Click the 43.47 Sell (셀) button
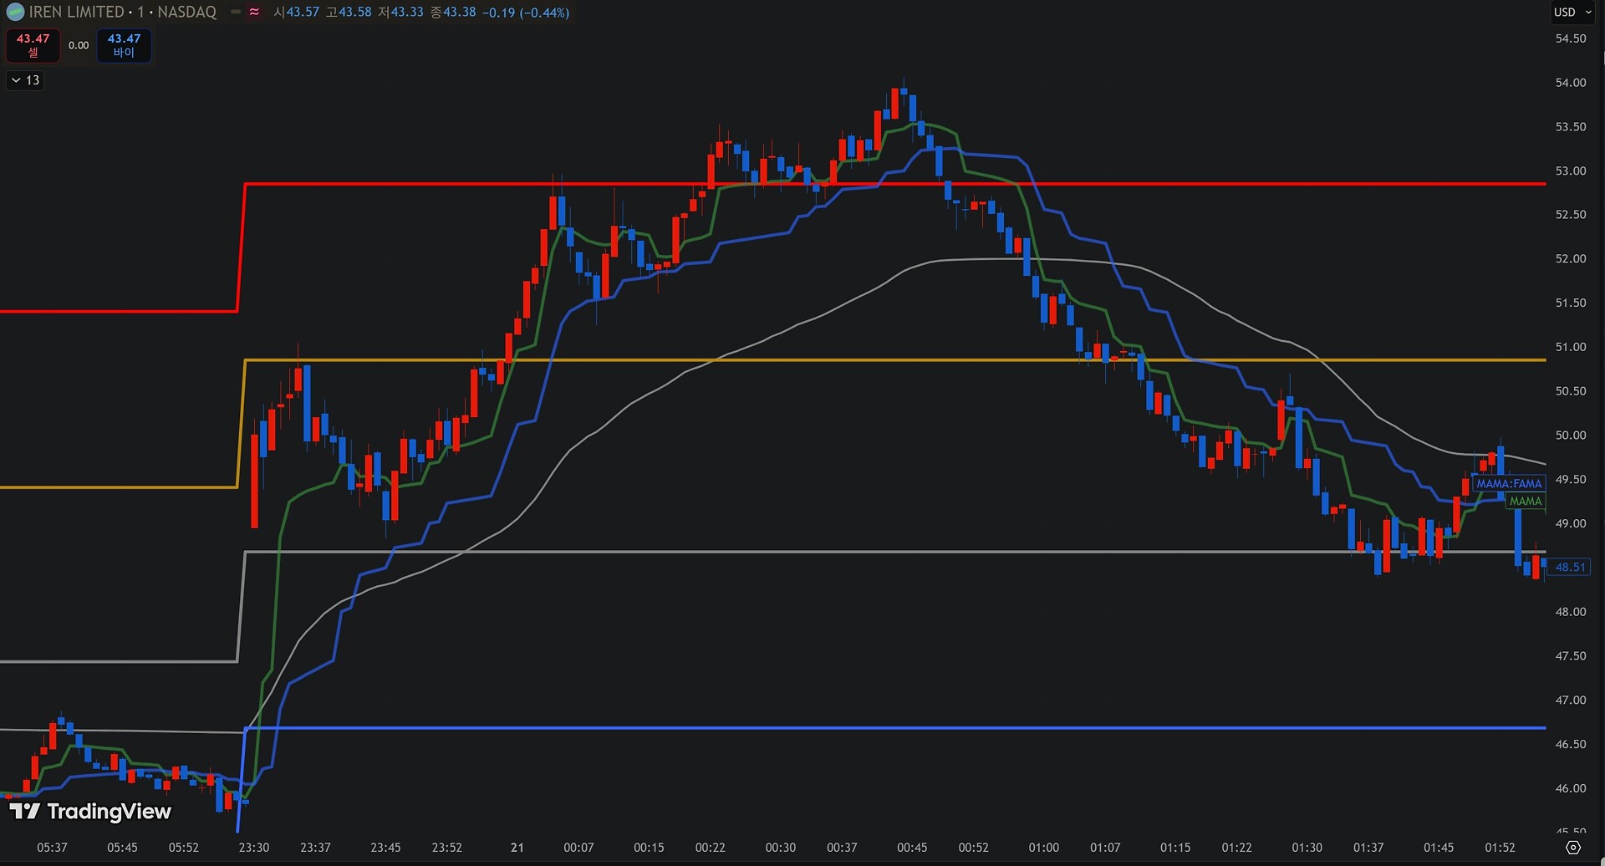The image size is (1605, 866). click(33, 45)
